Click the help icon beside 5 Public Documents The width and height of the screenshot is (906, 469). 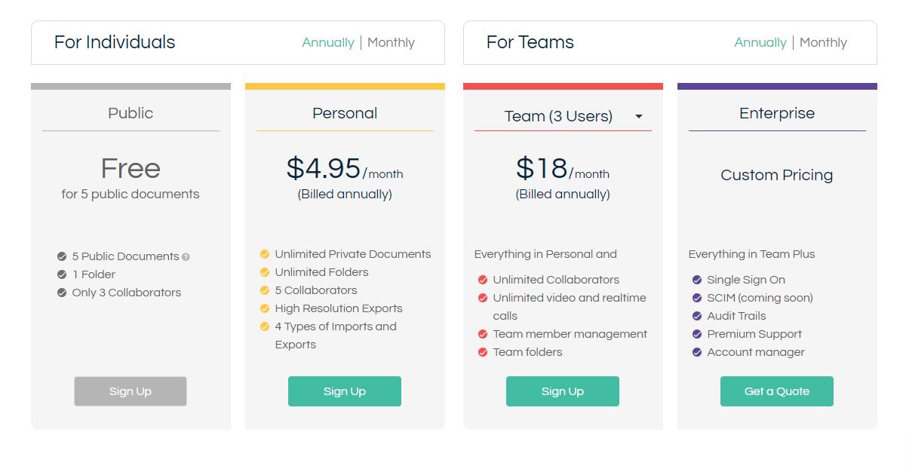(186, 257)
